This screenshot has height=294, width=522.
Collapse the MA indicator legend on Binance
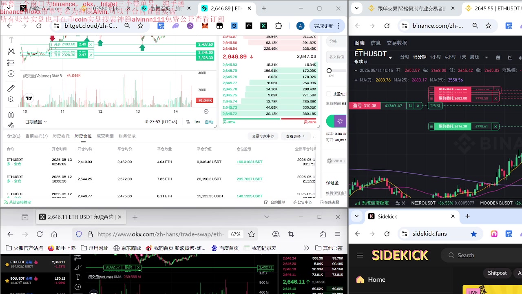tap(356, 80)
